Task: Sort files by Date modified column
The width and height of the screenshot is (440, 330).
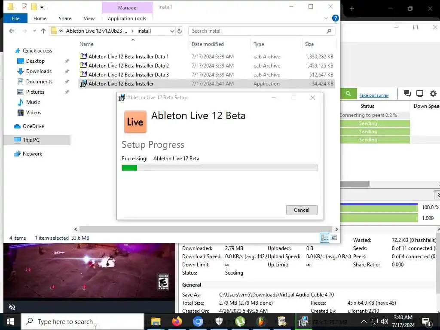Action: click(208, 44)
